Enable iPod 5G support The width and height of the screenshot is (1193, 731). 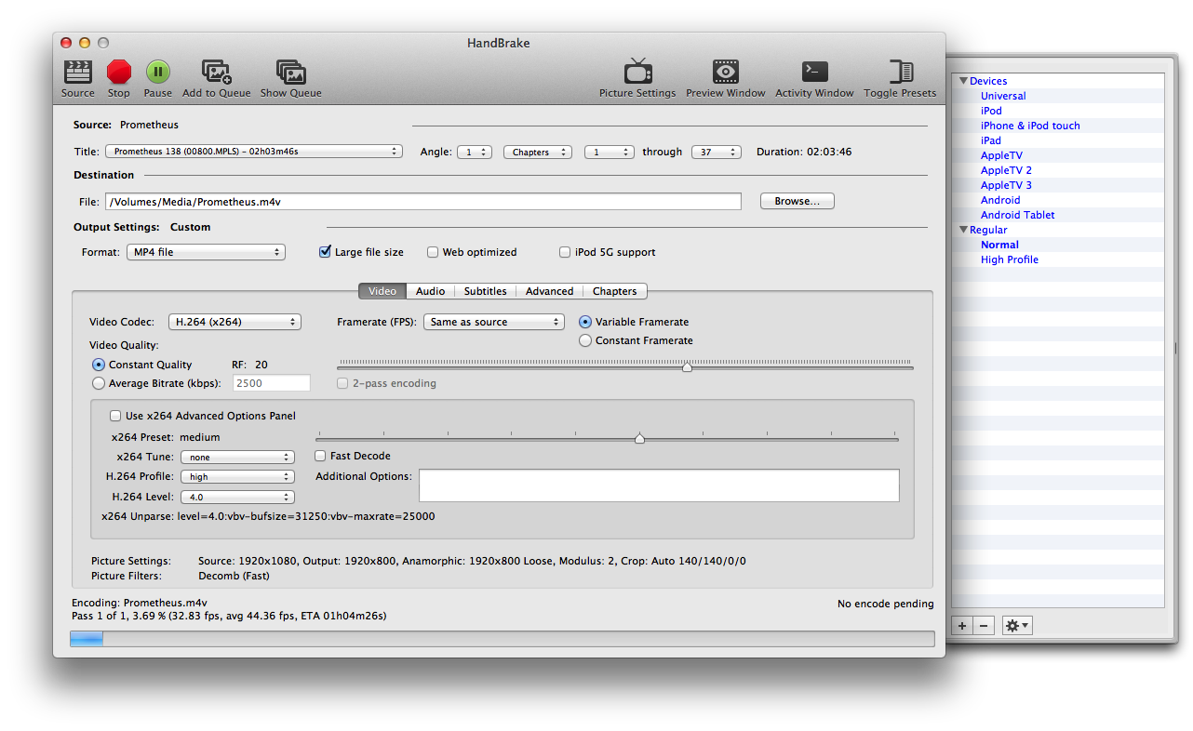point(565,252)
